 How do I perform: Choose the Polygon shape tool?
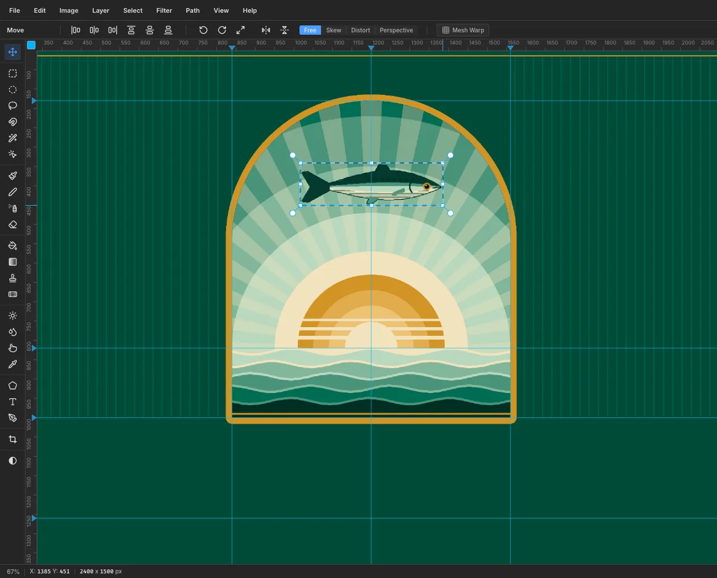[x=13, y=386]
